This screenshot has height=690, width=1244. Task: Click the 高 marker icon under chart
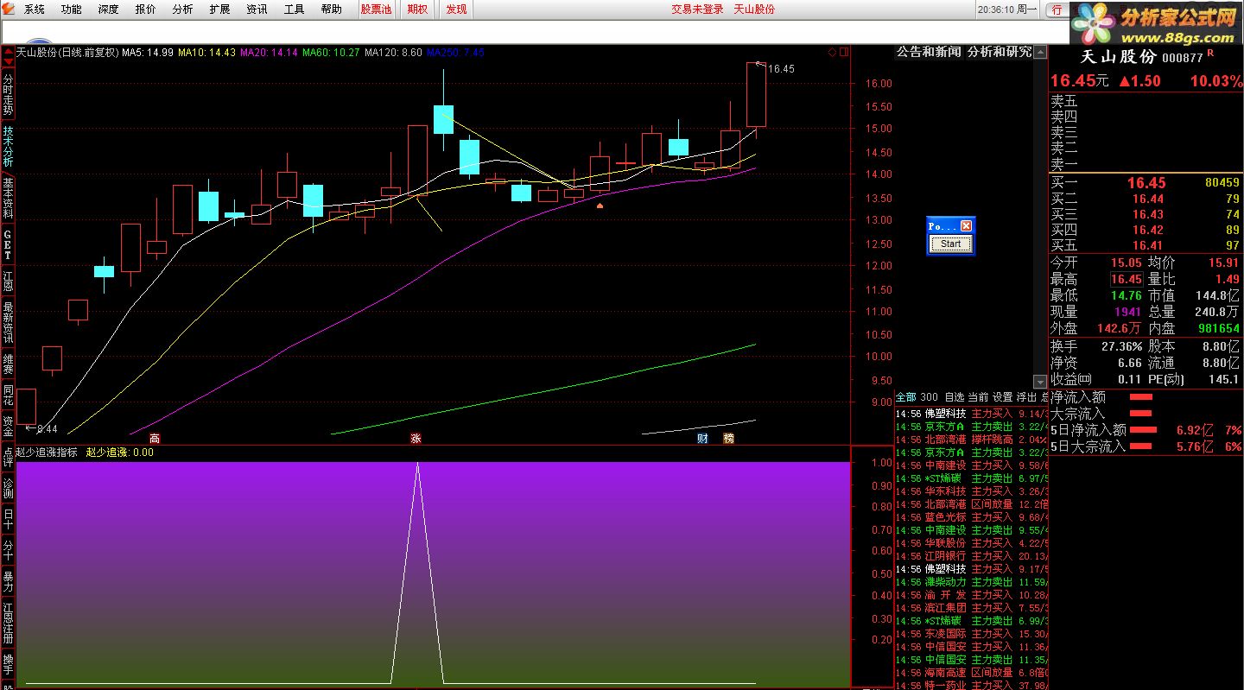(x=155, y=438)
